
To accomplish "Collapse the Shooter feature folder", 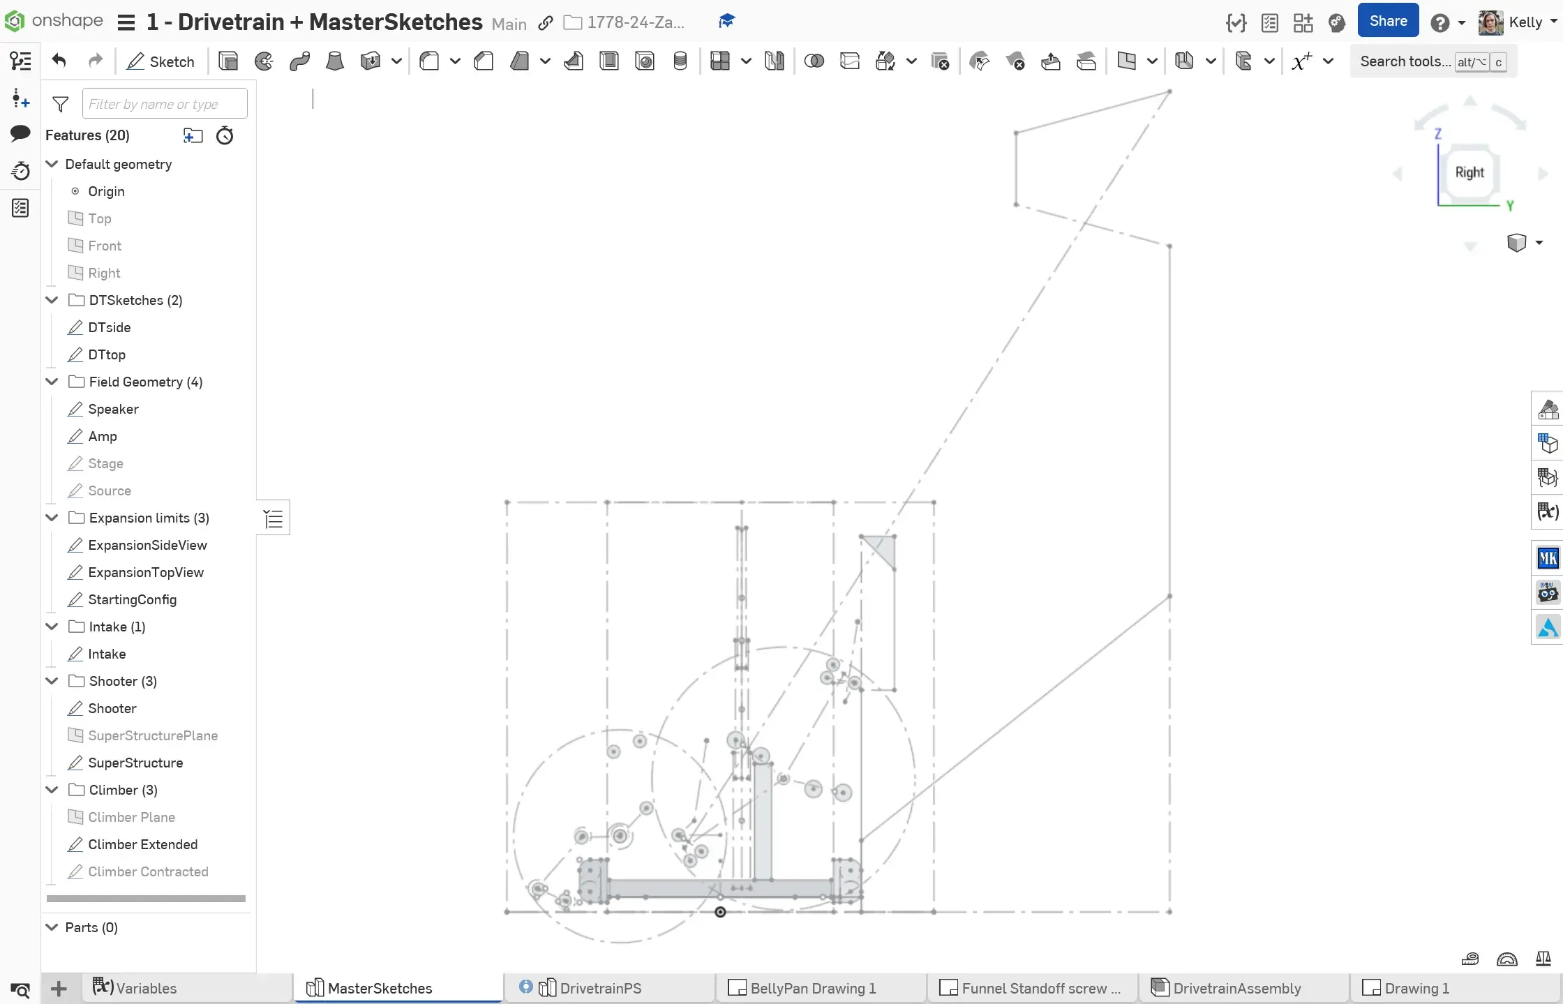I will click(52, 680).
